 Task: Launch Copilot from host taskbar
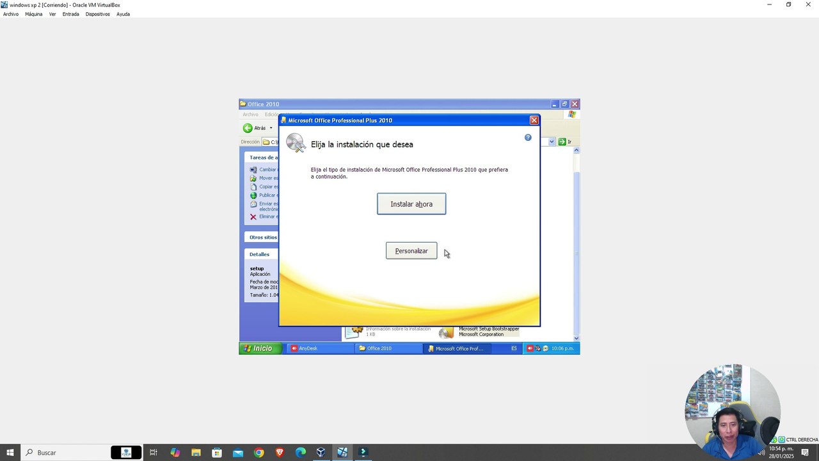click(175, 453)
